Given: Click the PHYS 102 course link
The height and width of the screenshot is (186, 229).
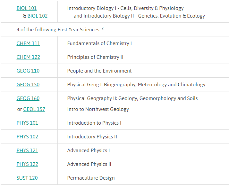Looking at the screenshot, I should tap(27, 137).
